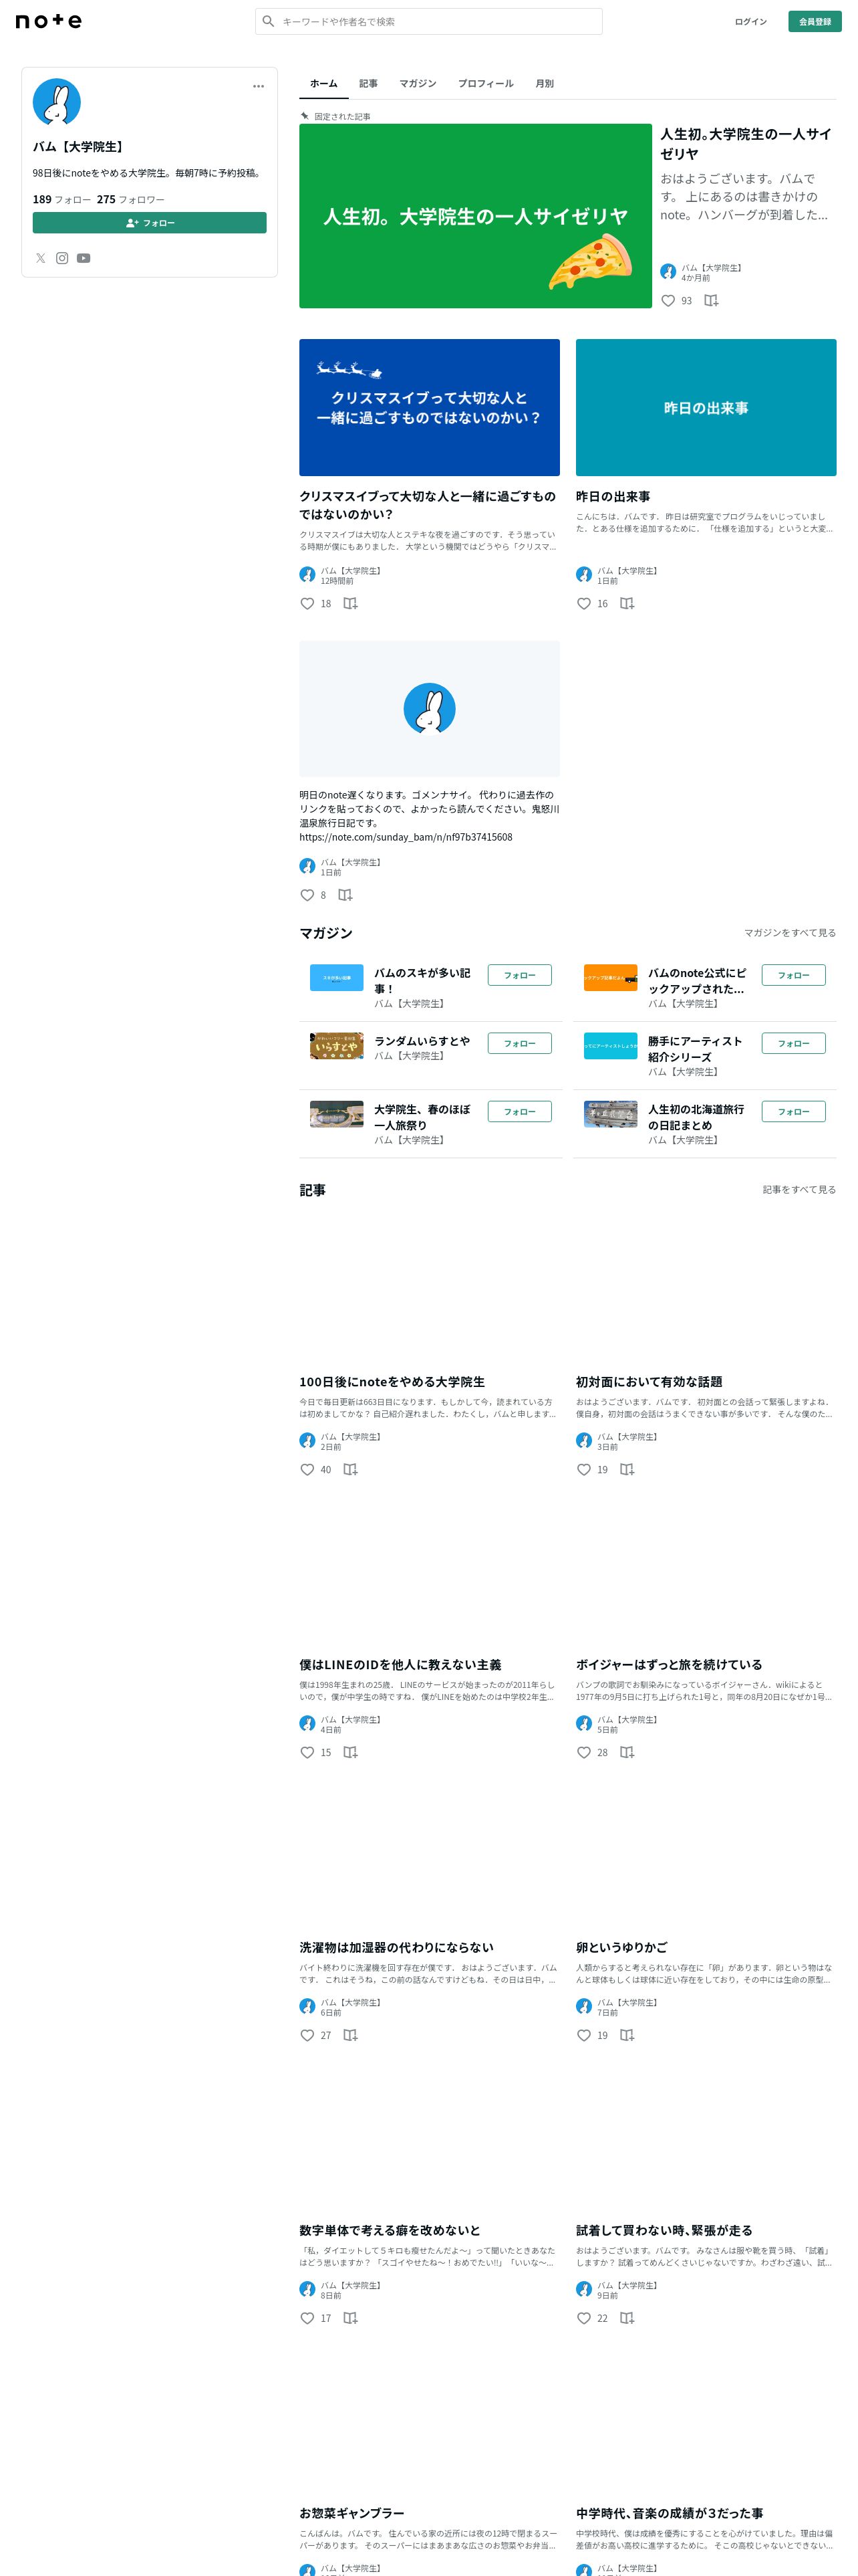The image size is (858, 2576).
Task: Add the pinned サイゼリヤ article to a magazine
Action: click(x=711, y=300)
